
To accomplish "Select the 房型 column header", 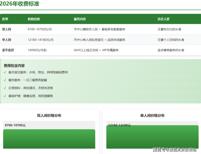I will [5, 19].
